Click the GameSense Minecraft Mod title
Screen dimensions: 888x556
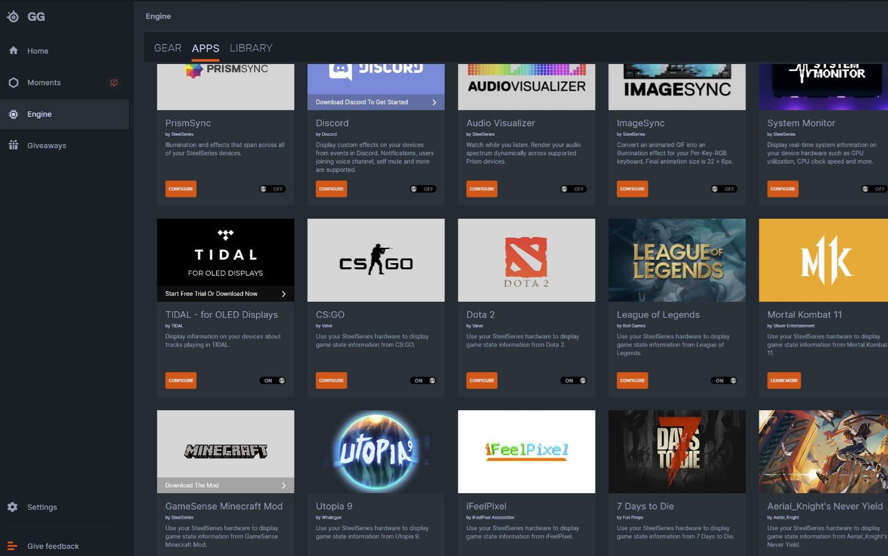[224, 506]
